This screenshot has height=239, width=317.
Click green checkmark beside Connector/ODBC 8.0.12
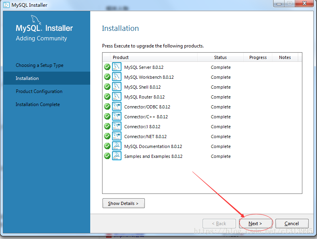pyautogui.click(x=107, y=106)
